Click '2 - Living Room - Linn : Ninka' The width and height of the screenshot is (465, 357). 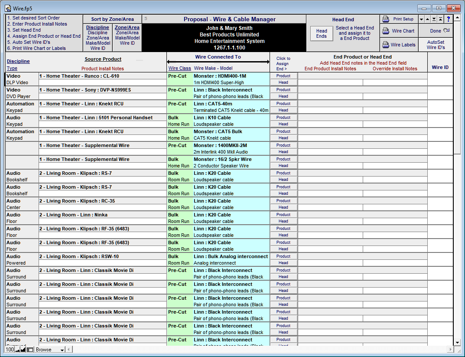point(73,215)
